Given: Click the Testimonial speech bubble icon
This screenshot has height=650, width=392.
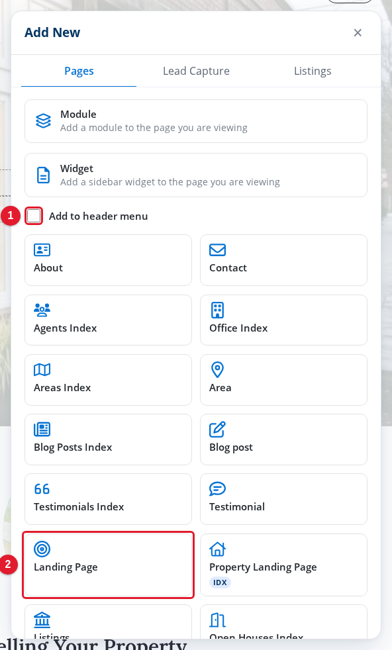Looking at the screenshot, I should (217, 488).
